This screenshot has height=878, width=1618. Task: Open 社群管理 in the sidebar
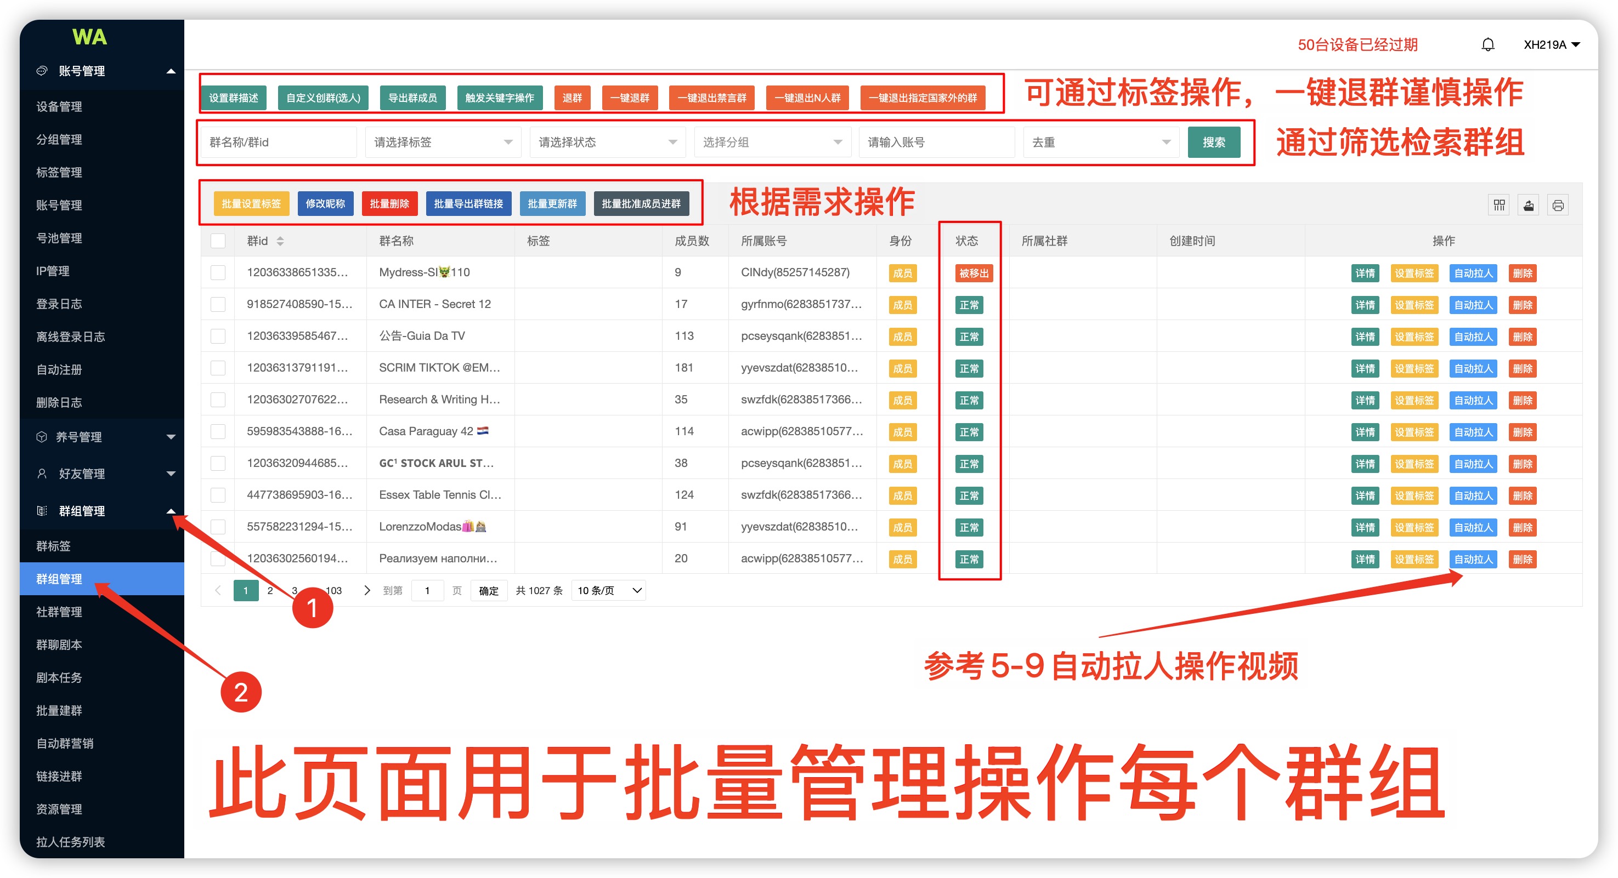[59, 611]
